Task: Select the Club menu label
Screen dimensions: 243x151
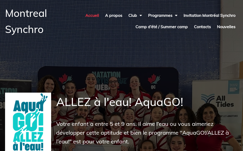Action: coord(133,15)
